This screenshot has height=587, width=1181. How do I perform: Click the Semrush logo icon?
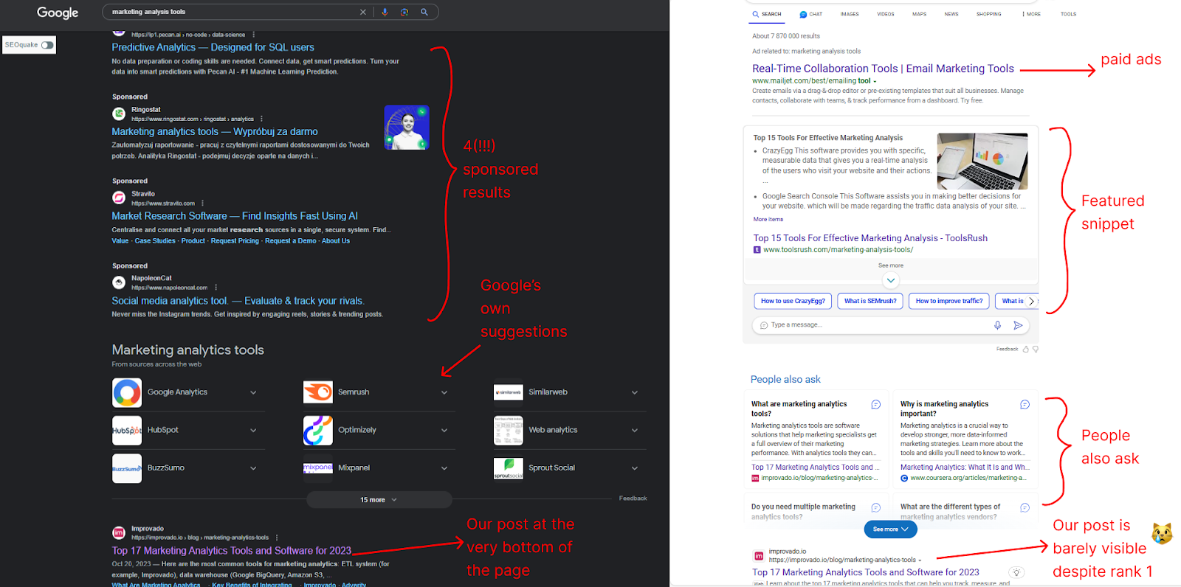point(317,392)
